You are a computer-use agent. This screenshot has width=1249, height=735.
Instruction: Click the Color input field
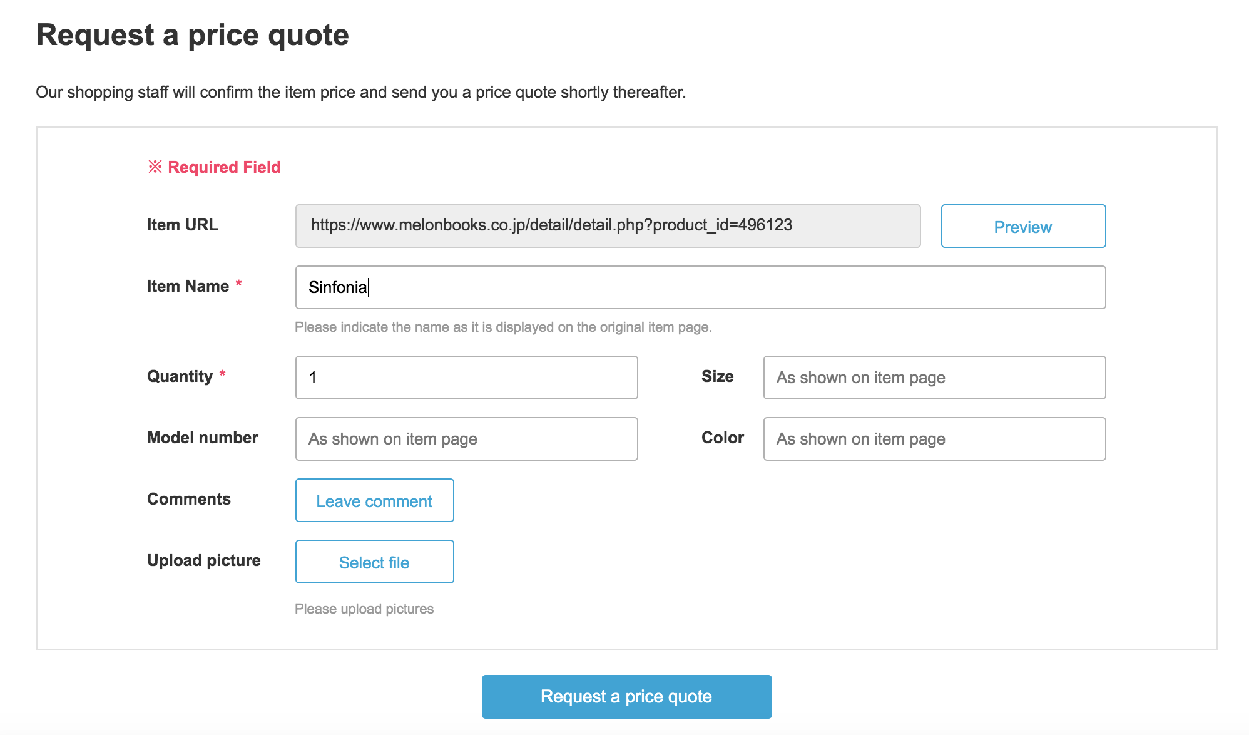pyautogui.click(x=934, y=439)
